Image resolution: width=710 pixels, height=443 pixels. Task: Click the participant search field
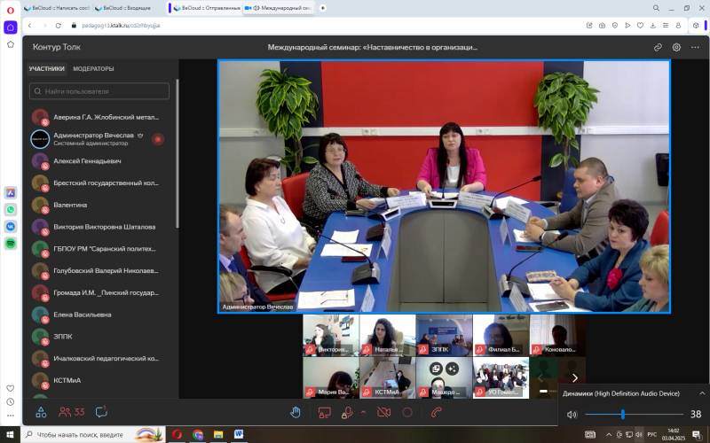99,91
